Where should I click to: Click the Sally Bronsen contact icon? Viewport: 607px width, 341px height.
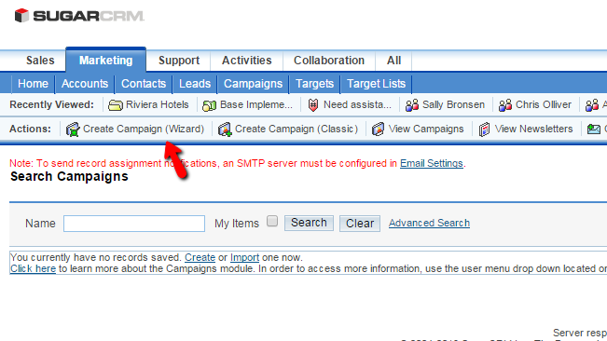(412, 105)
